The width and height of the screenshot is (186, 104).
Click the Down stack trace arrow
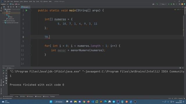pos(6,73)
